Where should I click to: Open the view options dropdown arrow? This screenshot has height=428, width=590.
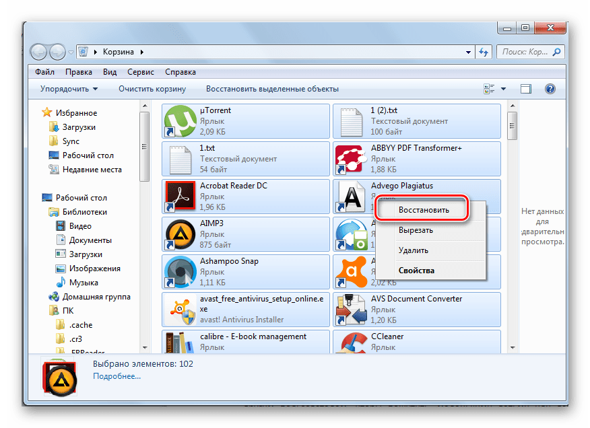click(x=503, y=89)
